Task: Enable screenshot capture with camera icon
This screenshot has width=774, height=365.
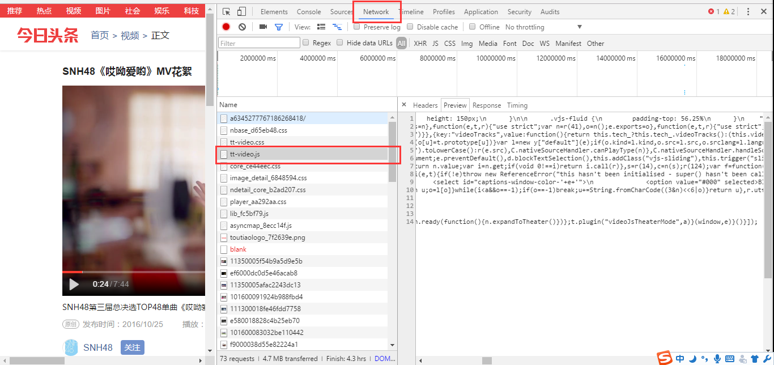Action: (263, 27)
